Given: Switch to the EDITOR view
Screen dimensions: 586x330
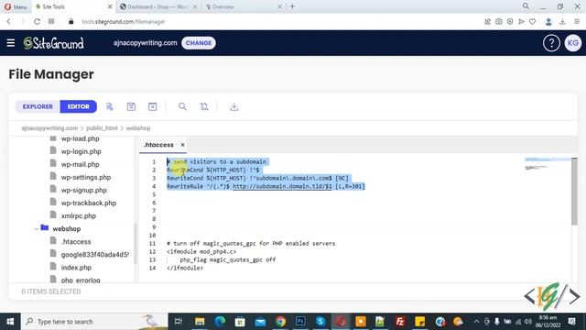Looking at the screenshot, I should point(79,106).
